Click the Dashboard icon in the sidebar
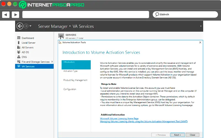The width and height of the screenshot is (221, 138). (19, 38)
